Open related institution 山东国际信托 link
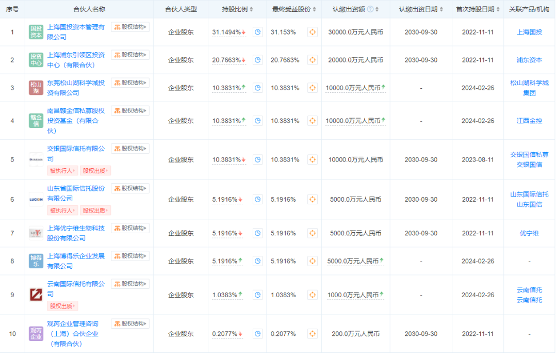 pos(529,194)
